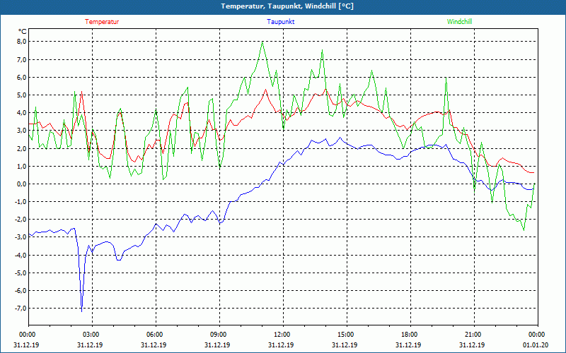
Task: Click the 06:00 time axis label
Action: point(156,335)
